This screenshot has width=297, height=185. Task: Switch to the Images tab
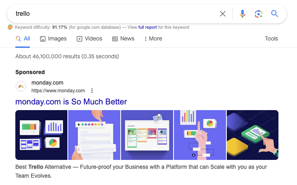pyautogui.click(x=53, y=39)
